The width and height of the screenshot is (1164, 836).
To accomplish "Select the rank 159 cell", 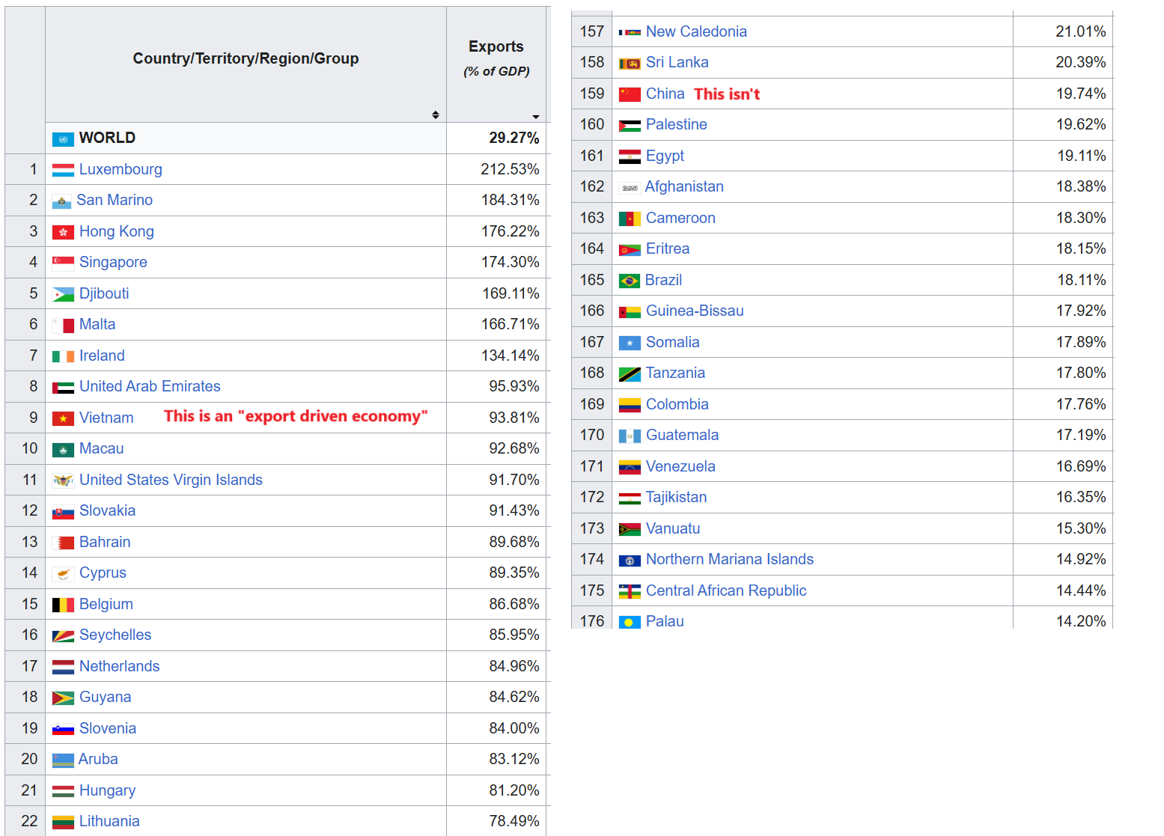I will click(x=591, y=94).
